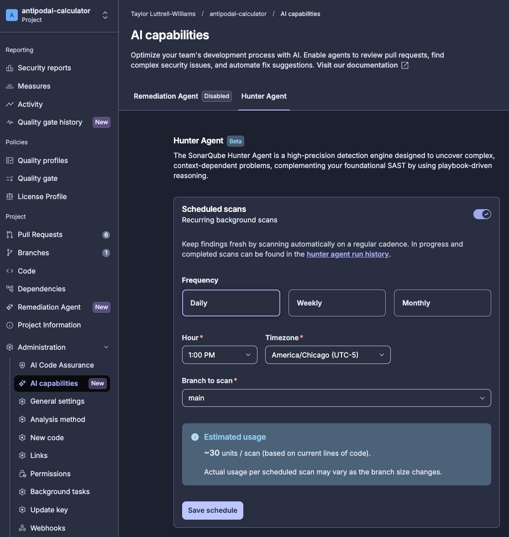Click the New code gear icon
509x537 pixels.
[x=22, y=437]
